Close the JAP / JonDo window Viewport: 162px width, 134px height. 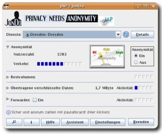click(153, 6)
